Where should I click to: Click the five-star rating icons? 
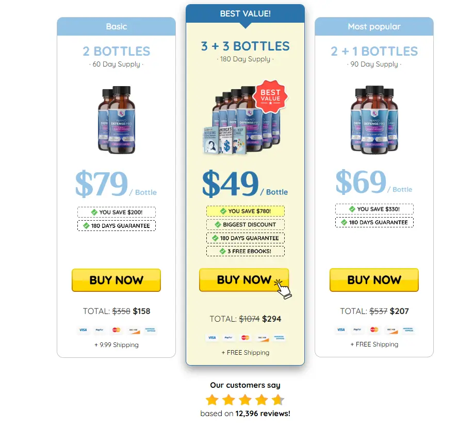tap(245, 400)
